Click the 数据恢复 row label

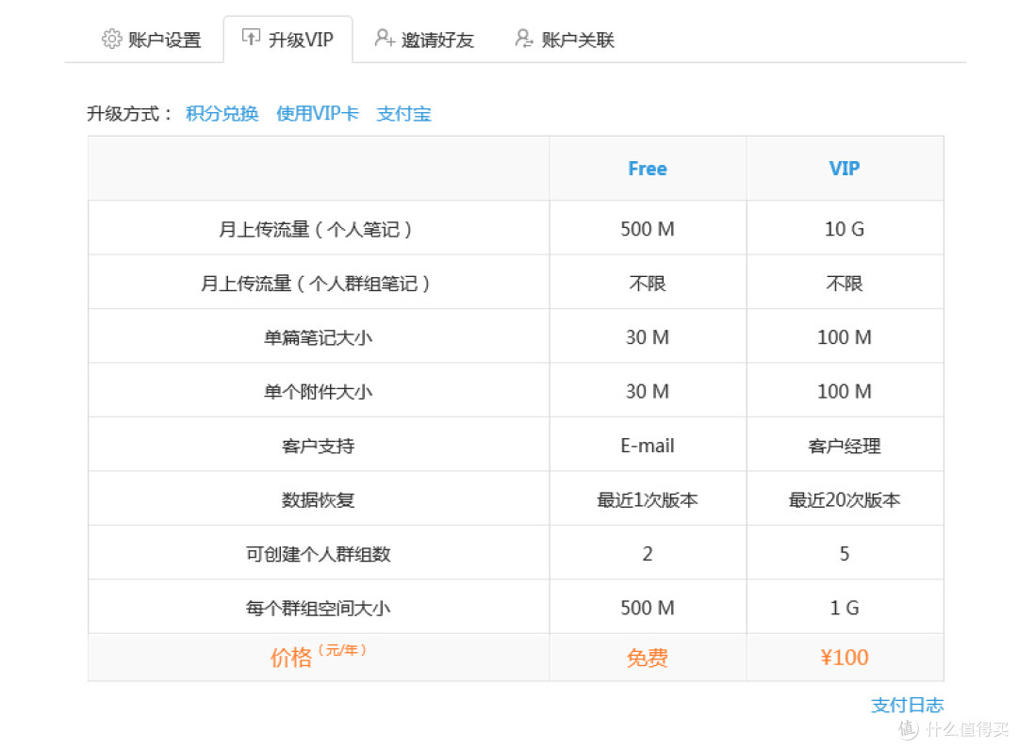(318, 500)
